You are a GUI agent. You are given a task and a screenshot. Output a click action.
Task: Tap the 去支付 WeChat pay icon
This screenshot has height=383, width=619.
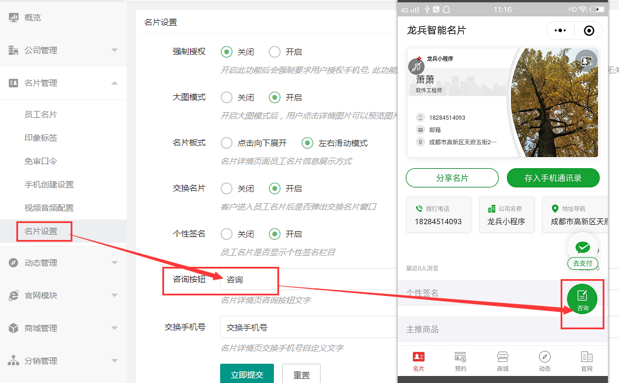click(x=582, y=250)
